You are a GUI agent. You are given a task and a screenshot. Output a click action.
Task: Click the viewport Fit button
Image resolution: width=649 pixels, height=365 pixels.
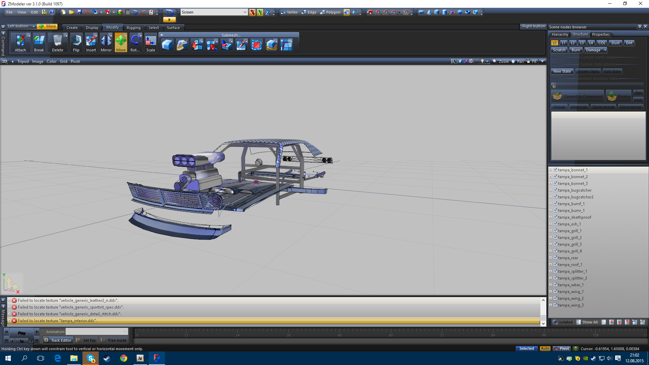point(532,62)
